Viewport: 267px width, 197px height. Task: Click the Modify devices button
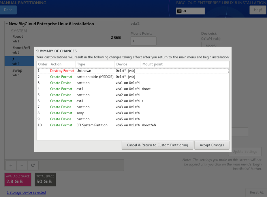click(x=212, y=45)
